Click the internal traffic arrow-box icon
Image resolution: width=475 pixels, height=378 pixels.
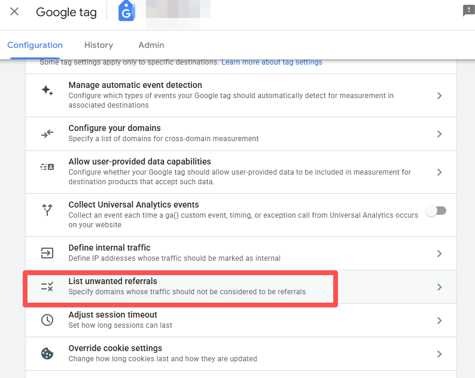(47, 253)
